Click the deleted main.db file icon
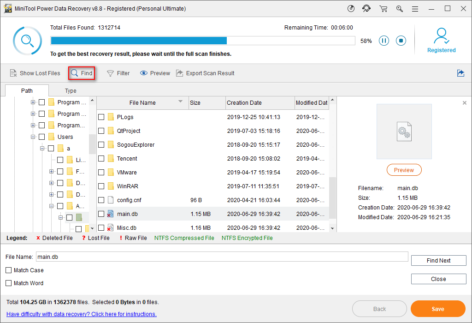 click(111, 214)
